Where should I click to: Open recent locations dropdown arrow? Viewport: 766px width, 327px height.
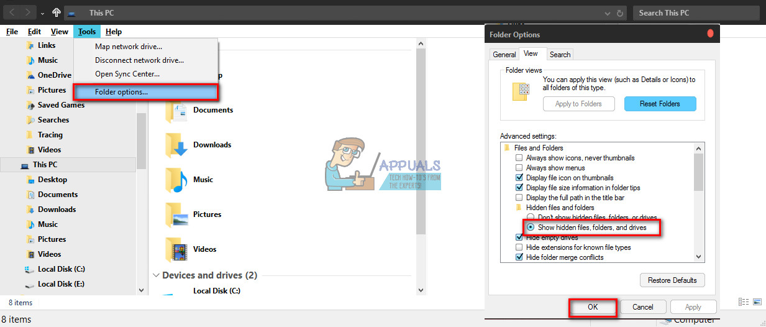[x=42, y=13]
